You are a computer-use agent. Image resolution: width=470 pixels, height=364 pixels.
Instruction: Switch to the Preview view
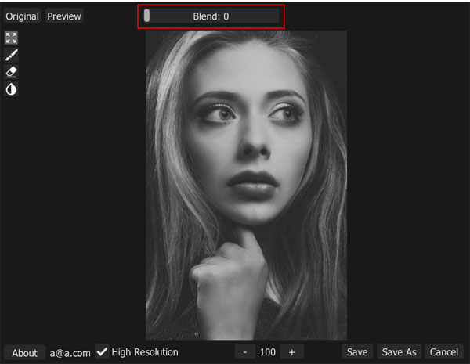64,16
